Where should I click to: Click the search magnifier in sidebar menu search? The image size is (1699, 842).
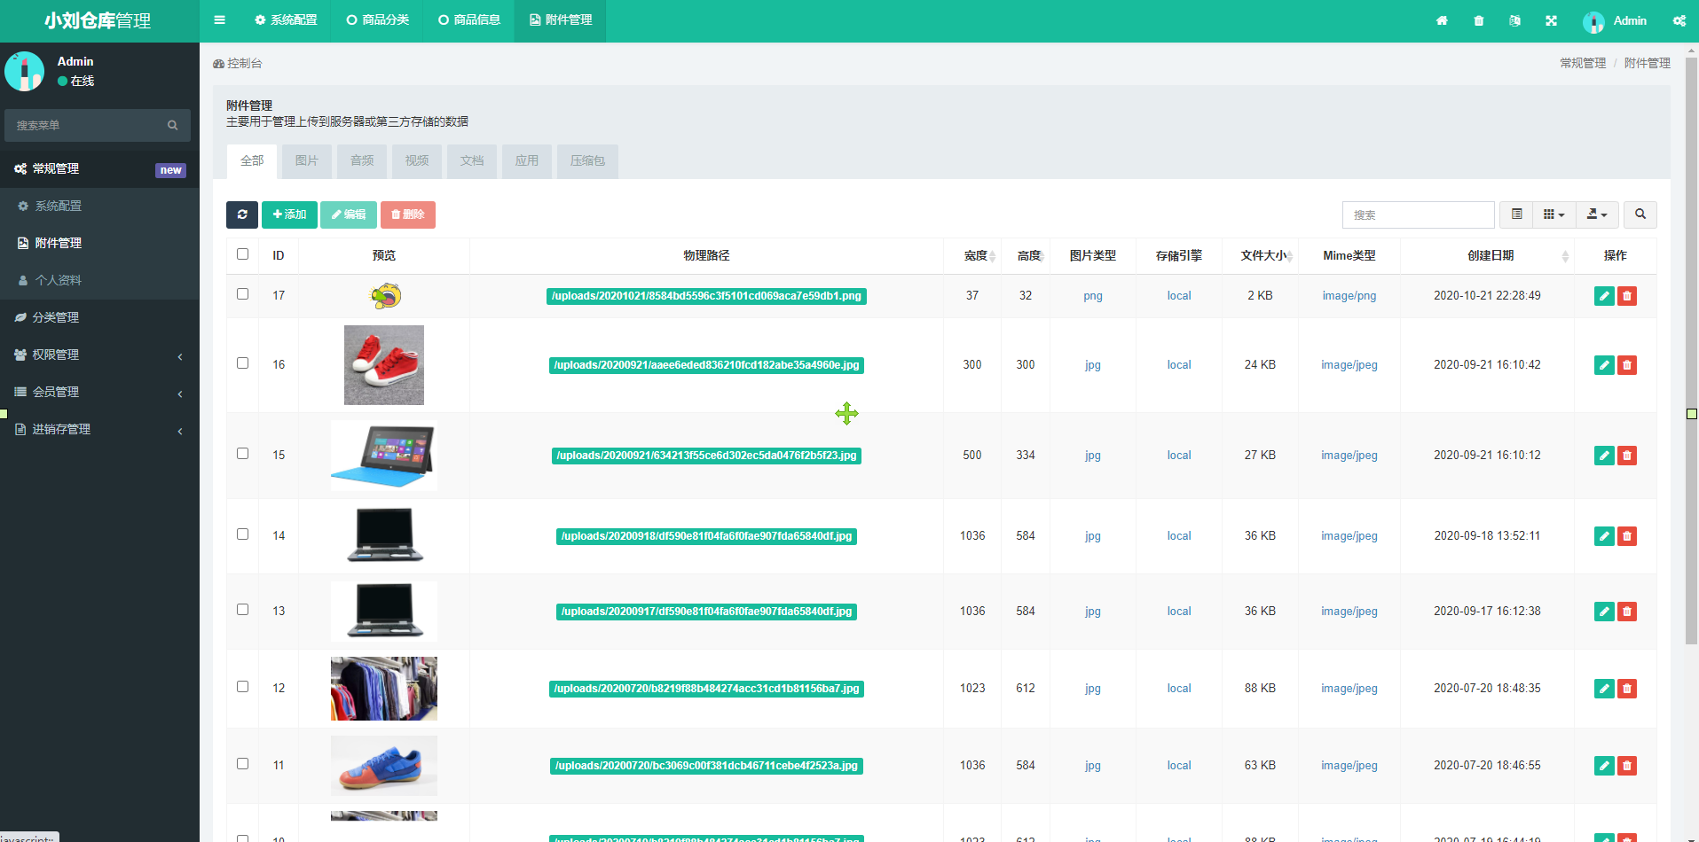[x=173, y=125]
